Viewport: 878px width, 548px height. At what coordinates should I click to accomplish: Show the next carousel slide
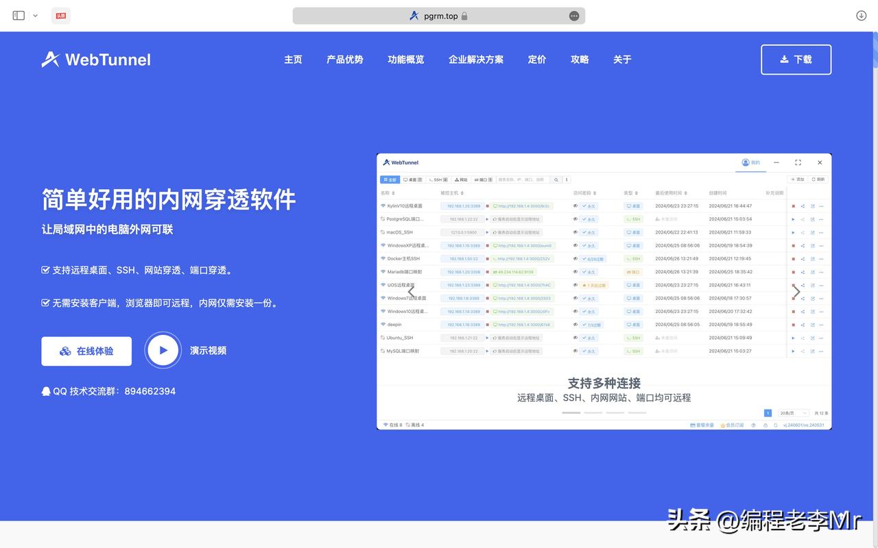tap(796, 292)
